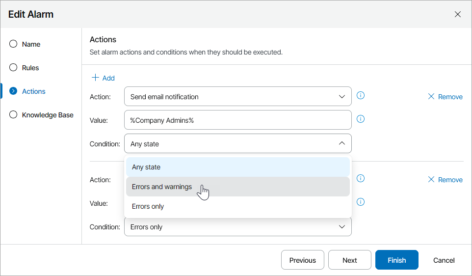Screen dimensions: 472x276
Task: Open the Send email notification dropdown
Action: 238,97
